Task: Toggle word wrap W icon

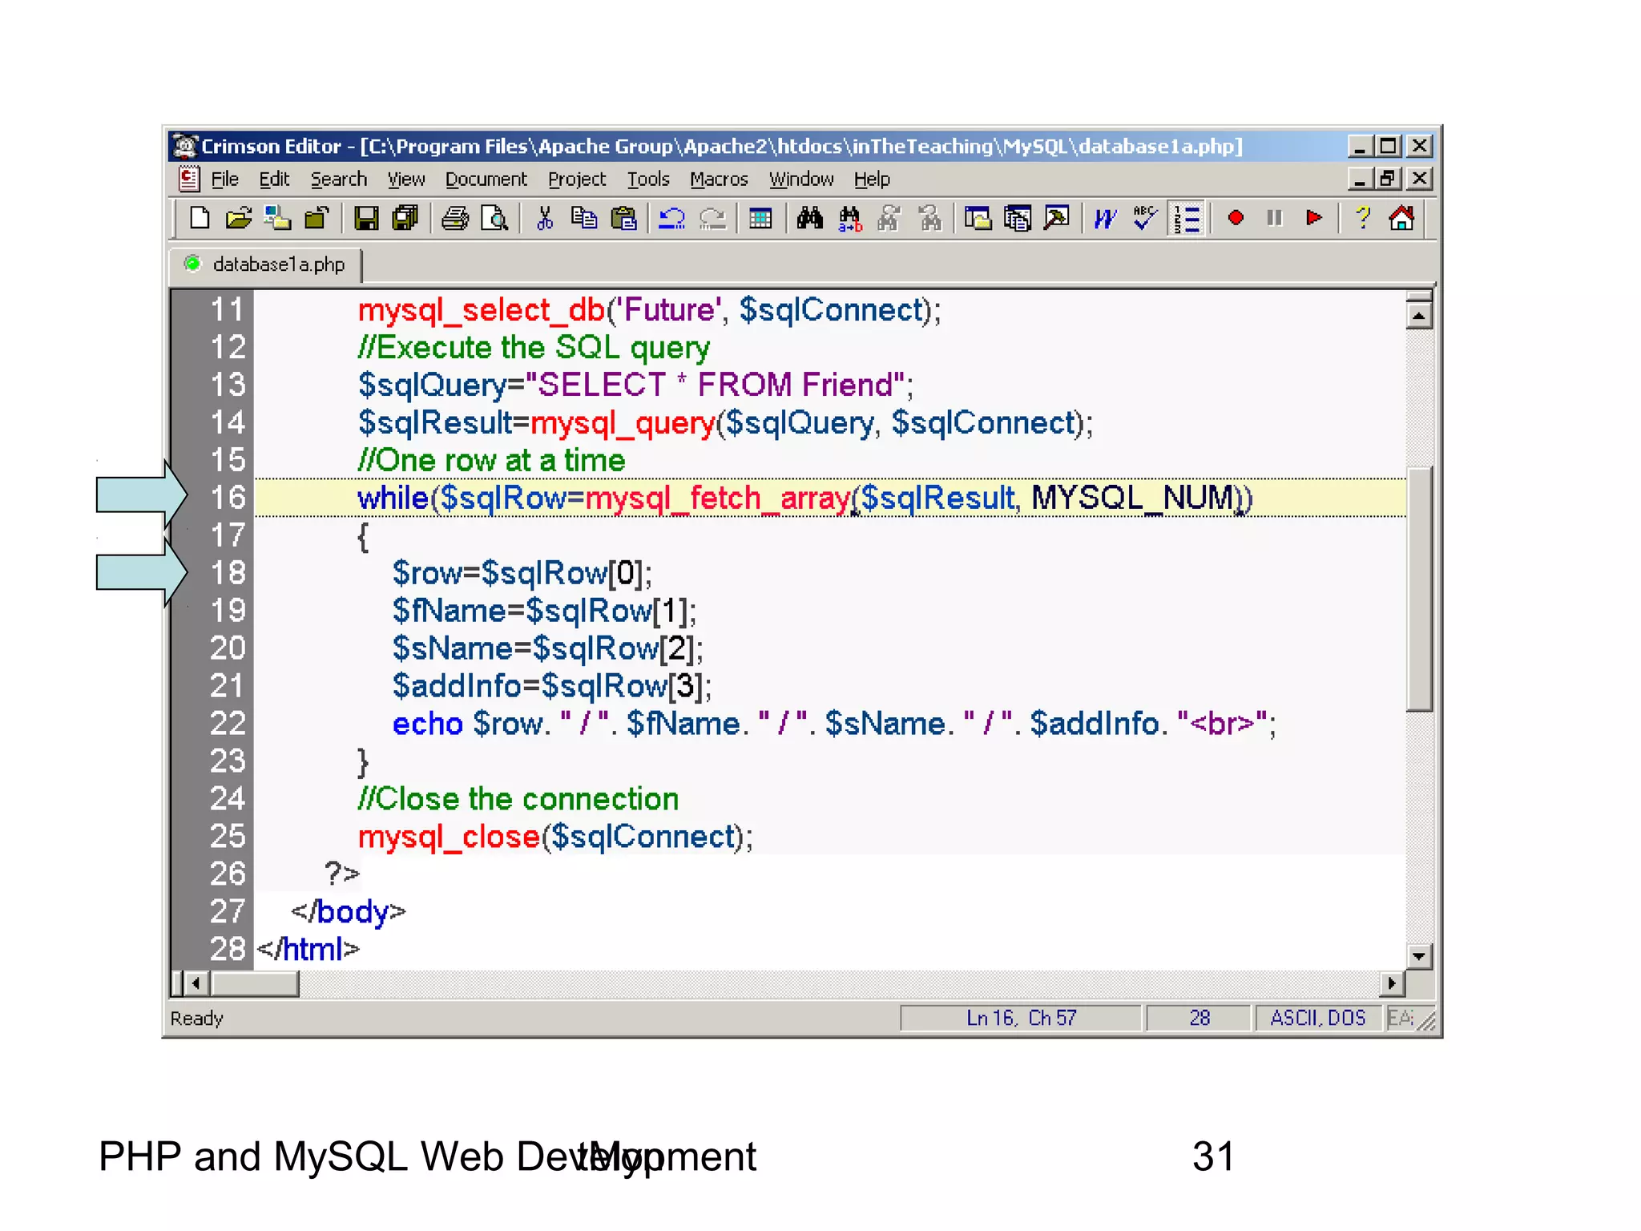Action: click(x=1106, y=218)
